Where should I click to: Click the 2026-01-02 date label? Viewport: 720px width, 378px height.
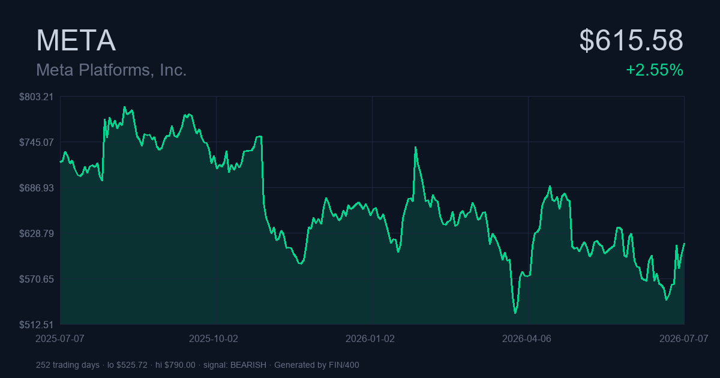point(370,338)
